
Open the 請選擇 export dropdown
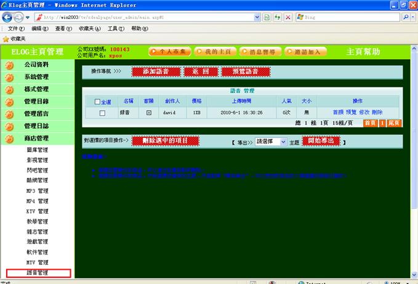271,141
